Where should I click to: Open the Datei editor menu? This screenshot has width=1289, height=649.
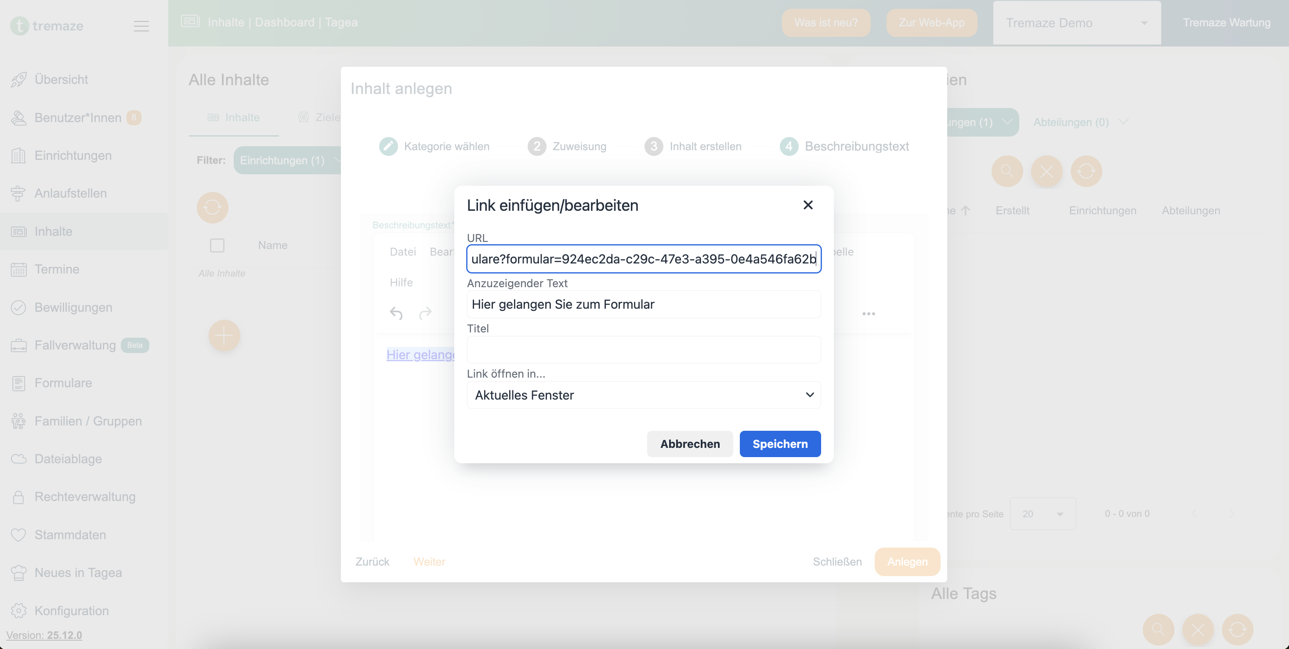403,252
